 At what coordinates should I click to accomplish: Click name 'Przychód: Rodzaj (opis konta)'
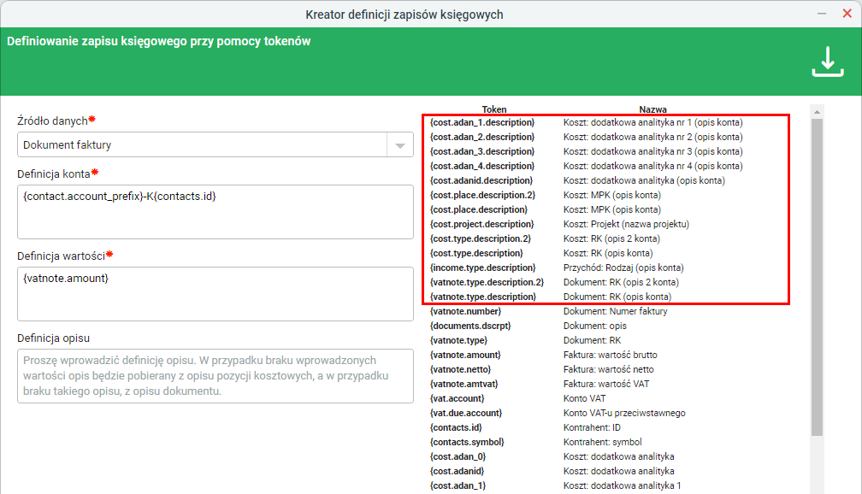[x=623, y=268]
